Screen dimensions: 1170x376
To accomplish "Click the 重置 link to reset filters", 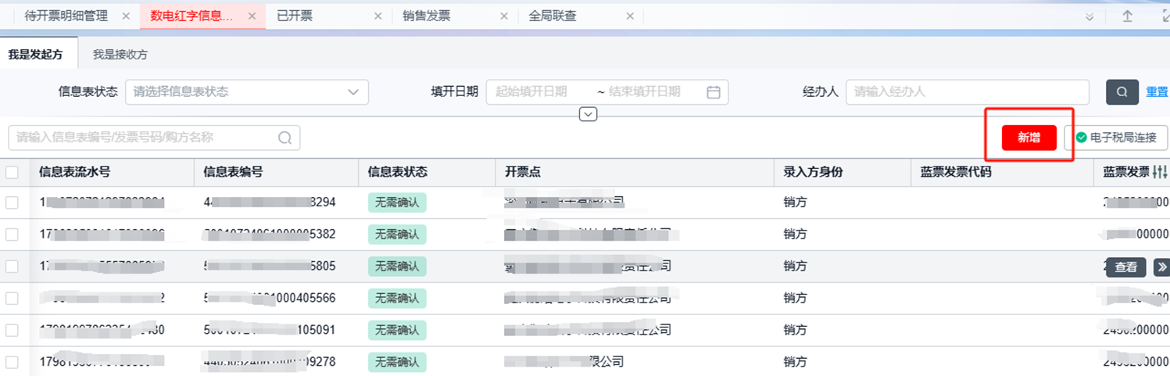I will pos(1157,92).
